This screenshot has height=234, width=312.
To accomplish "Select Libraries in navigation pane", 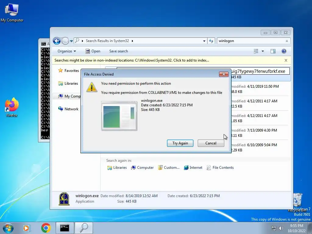I will click(68, 83).
